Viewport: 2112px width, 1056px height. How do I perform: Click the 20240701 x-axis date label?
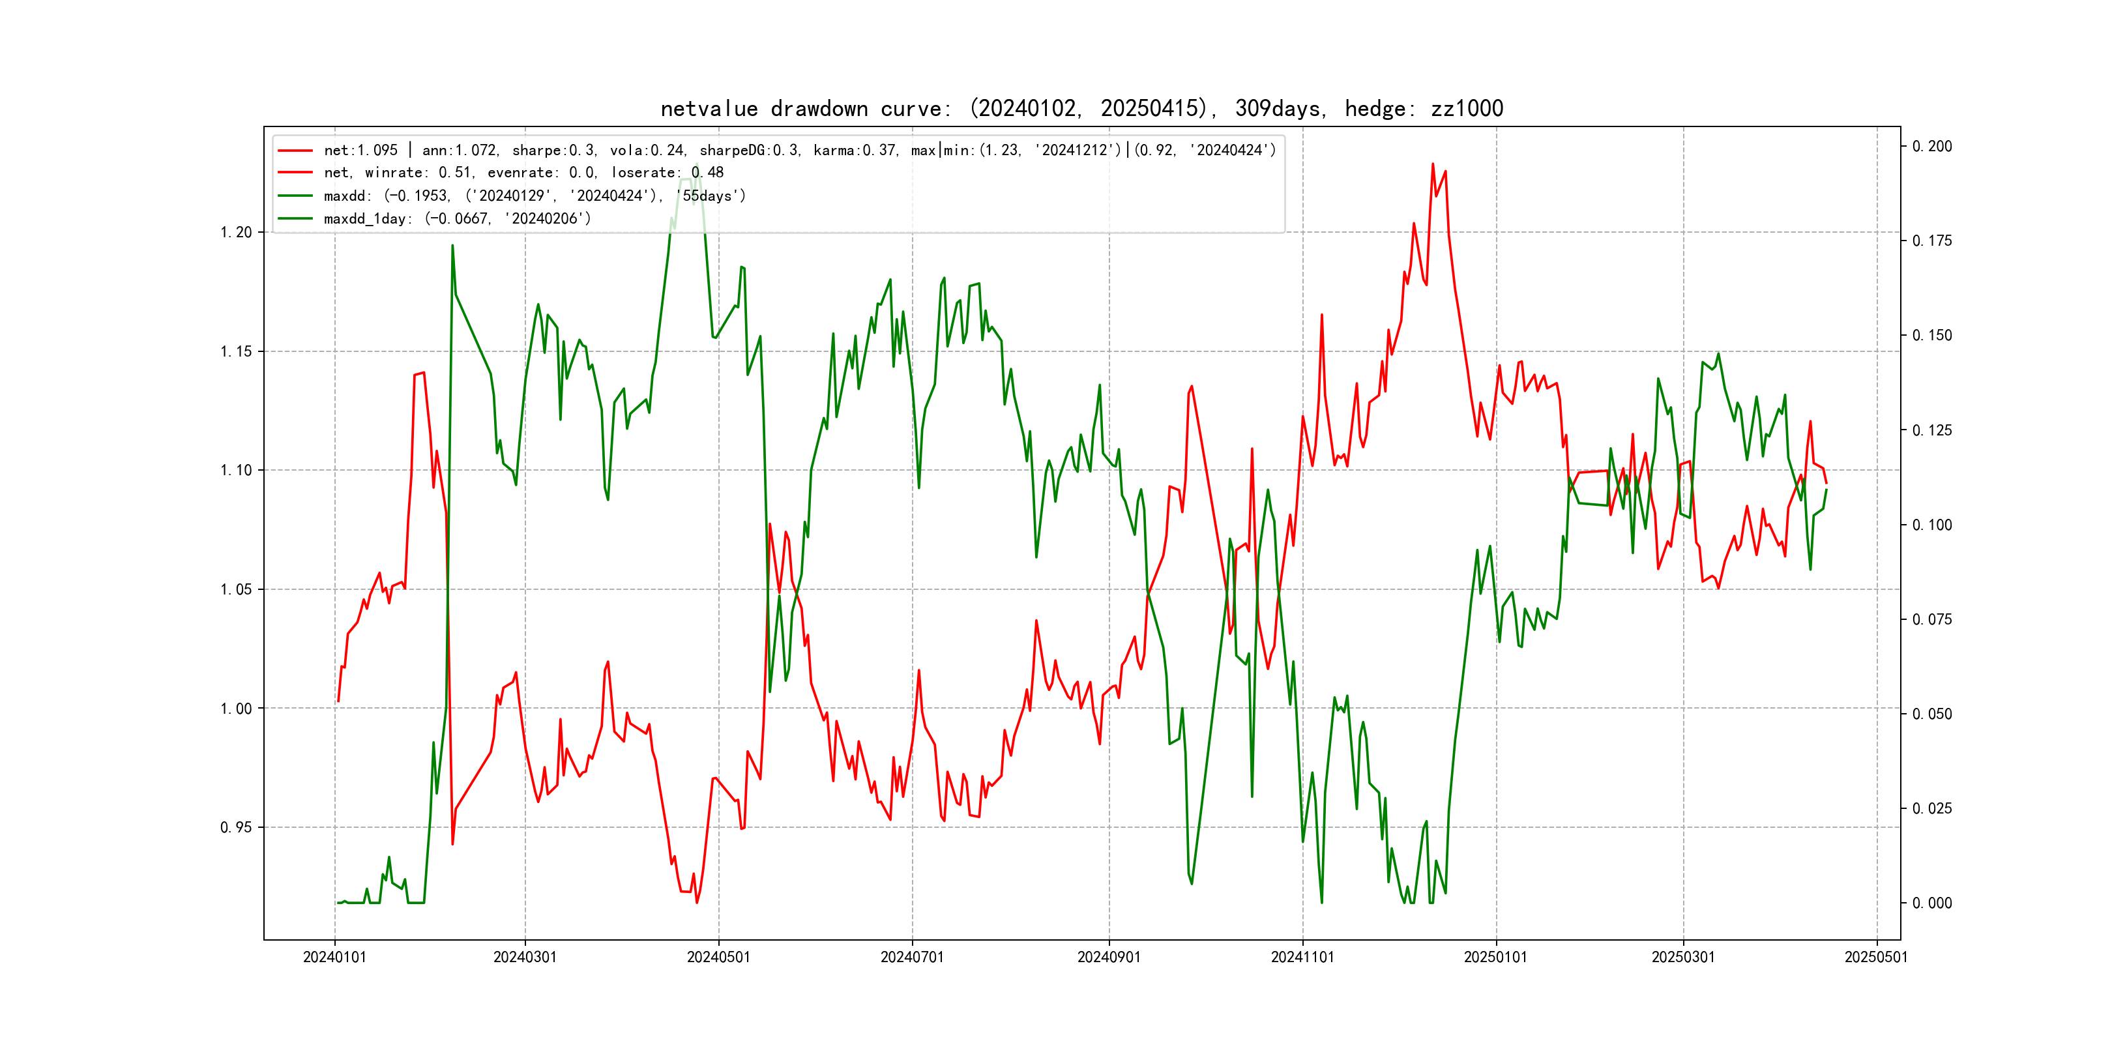[x=912, y=958]
